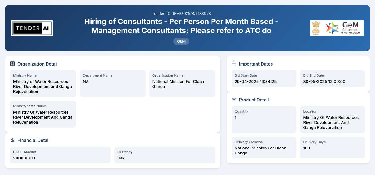This screenshot has height=175, width=375.
Task: Select the Department Name NA card
Action: tap(112, 84)
